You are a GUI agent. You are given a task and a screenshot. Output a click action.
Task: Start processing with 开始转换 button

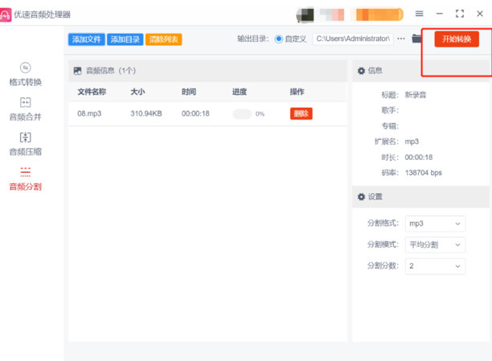coord(457,39)
